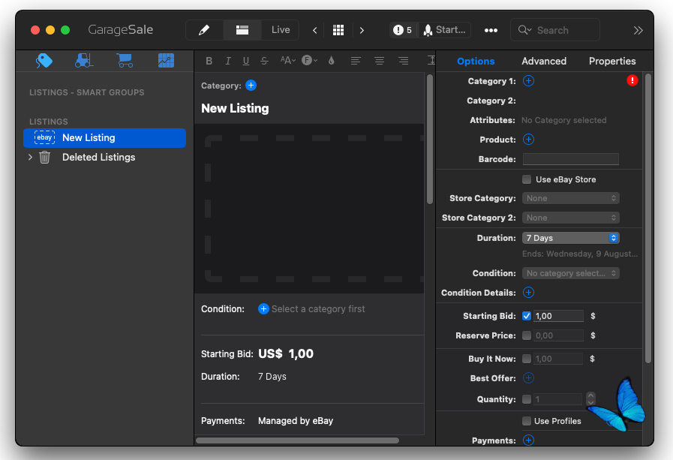
Task: Open the forklift inventory section
Action: (85, 61)
